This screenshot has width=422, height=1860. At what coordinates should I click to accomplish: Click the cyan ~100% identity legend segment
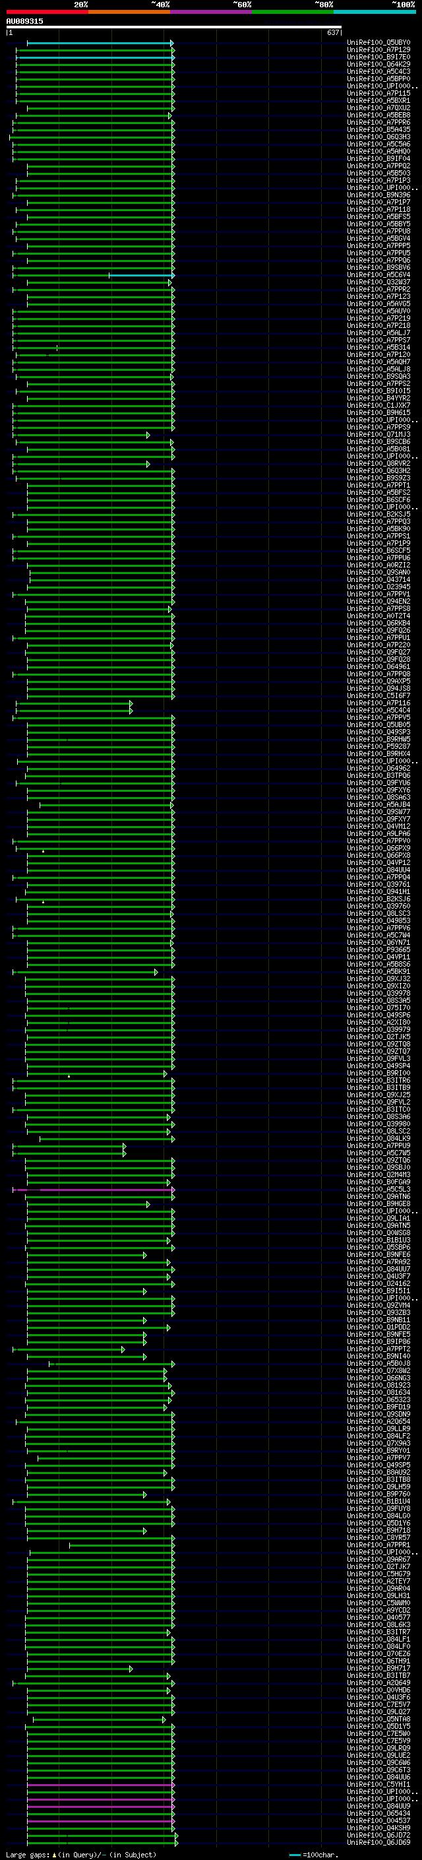(375, 12)
